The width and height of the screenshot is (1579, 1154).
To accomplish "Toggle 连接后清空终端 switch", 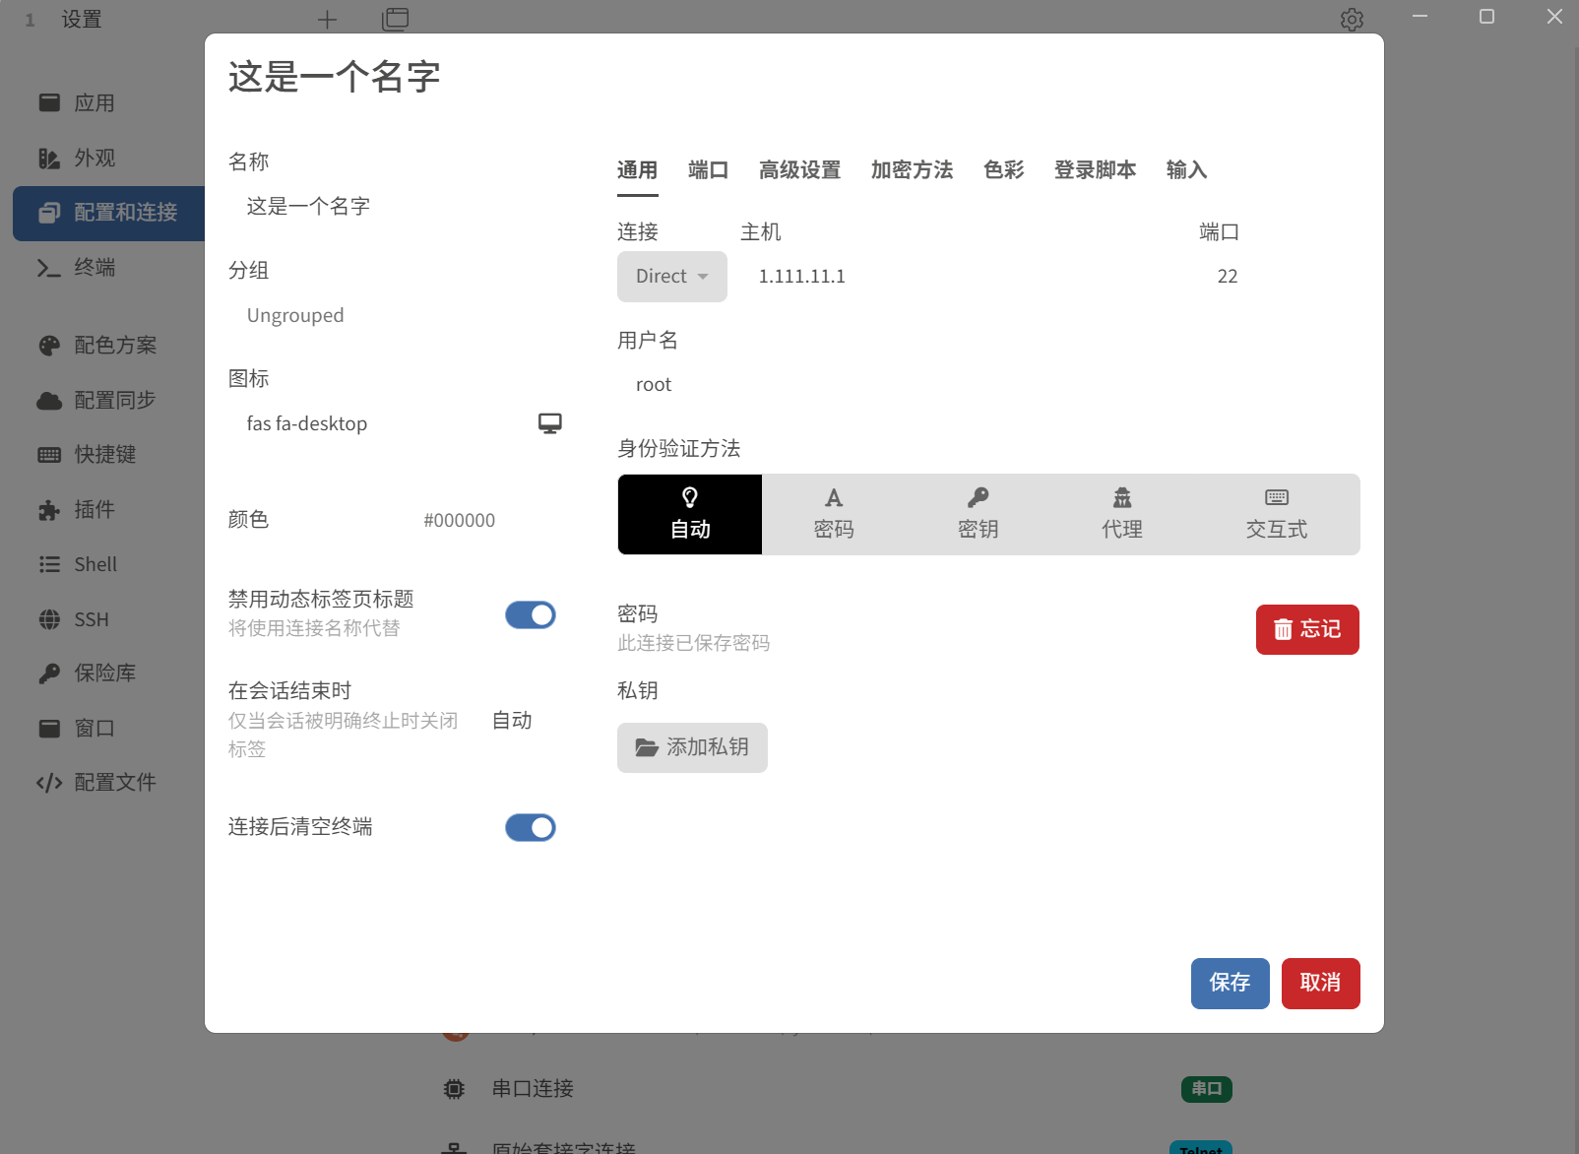I will (531, 828).
